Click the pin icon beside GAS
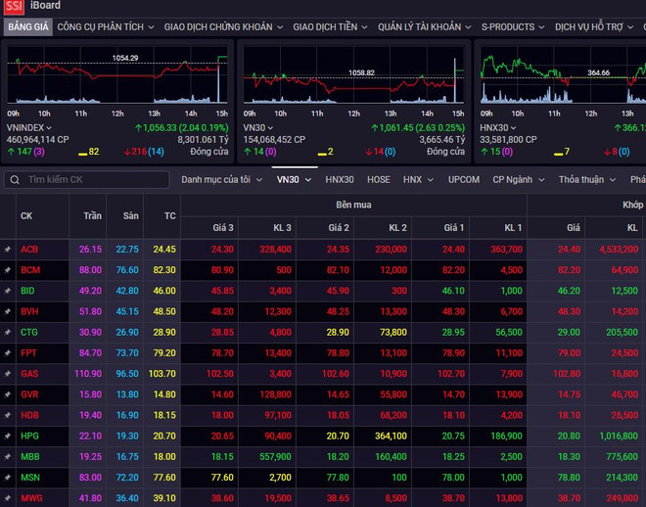The height and width of the screenshot is (507, 646). coord(8,374)
